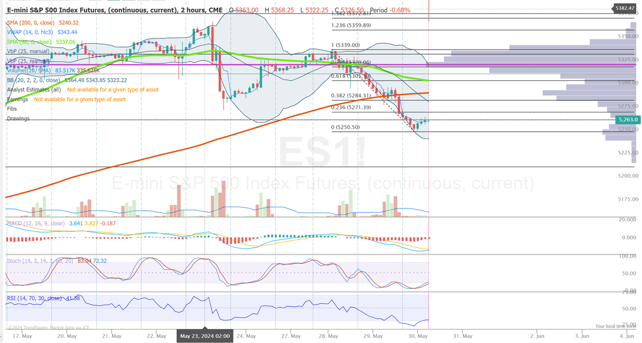Screen dimensions: 642x343
Task: Click the Volume (20, SMA) indicator label
Action: point(29,70)
